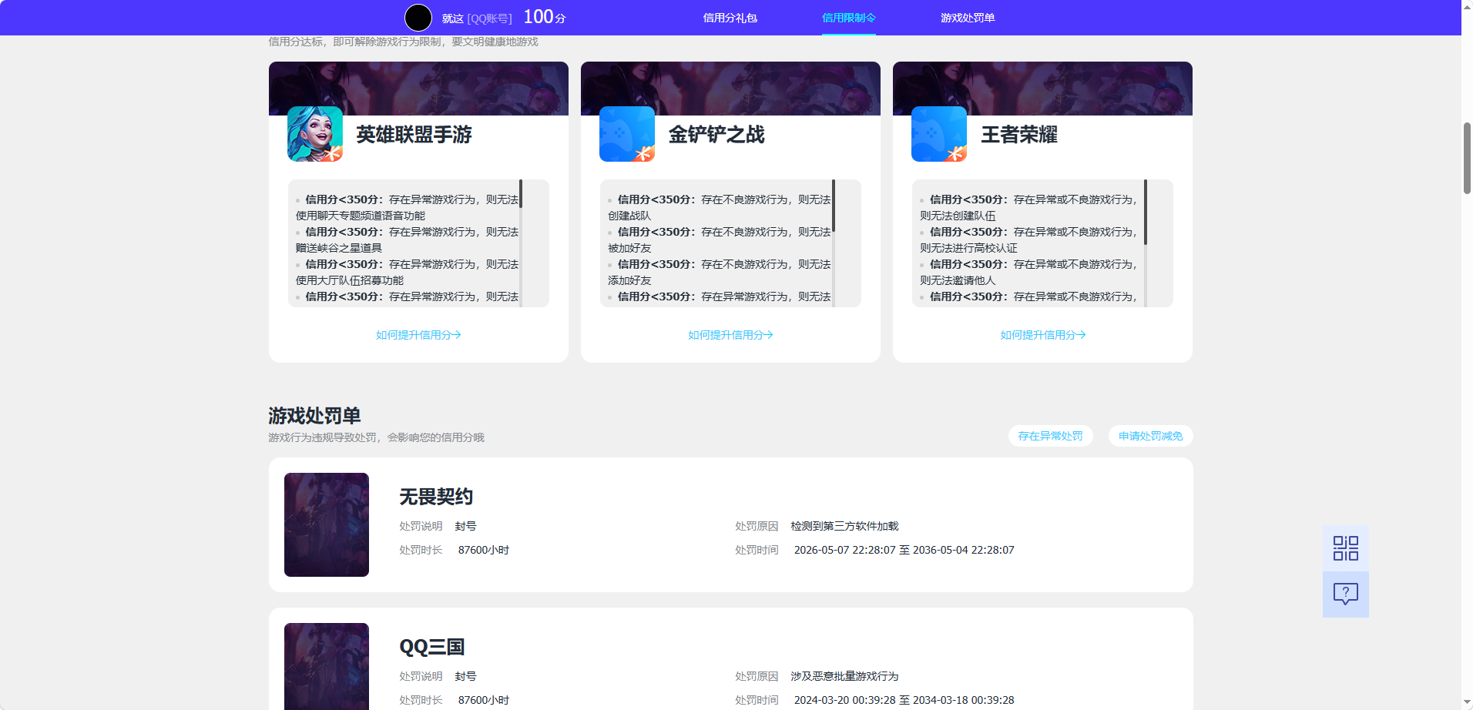The image size is (1473, 710).
Task: Click the QQ三国 penalty title
Action: [432, 647]
